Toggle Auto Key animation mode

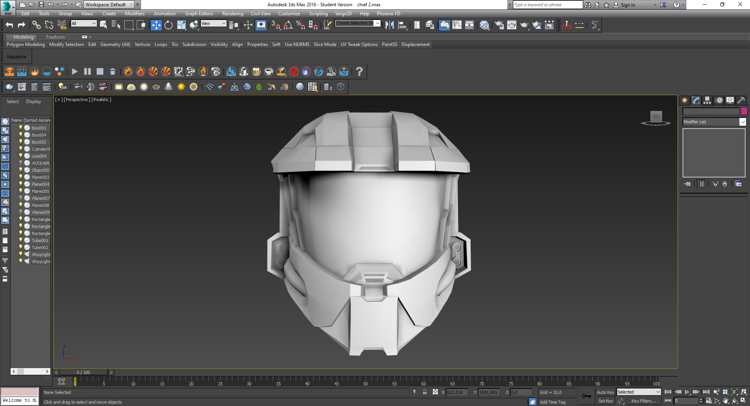605,392
